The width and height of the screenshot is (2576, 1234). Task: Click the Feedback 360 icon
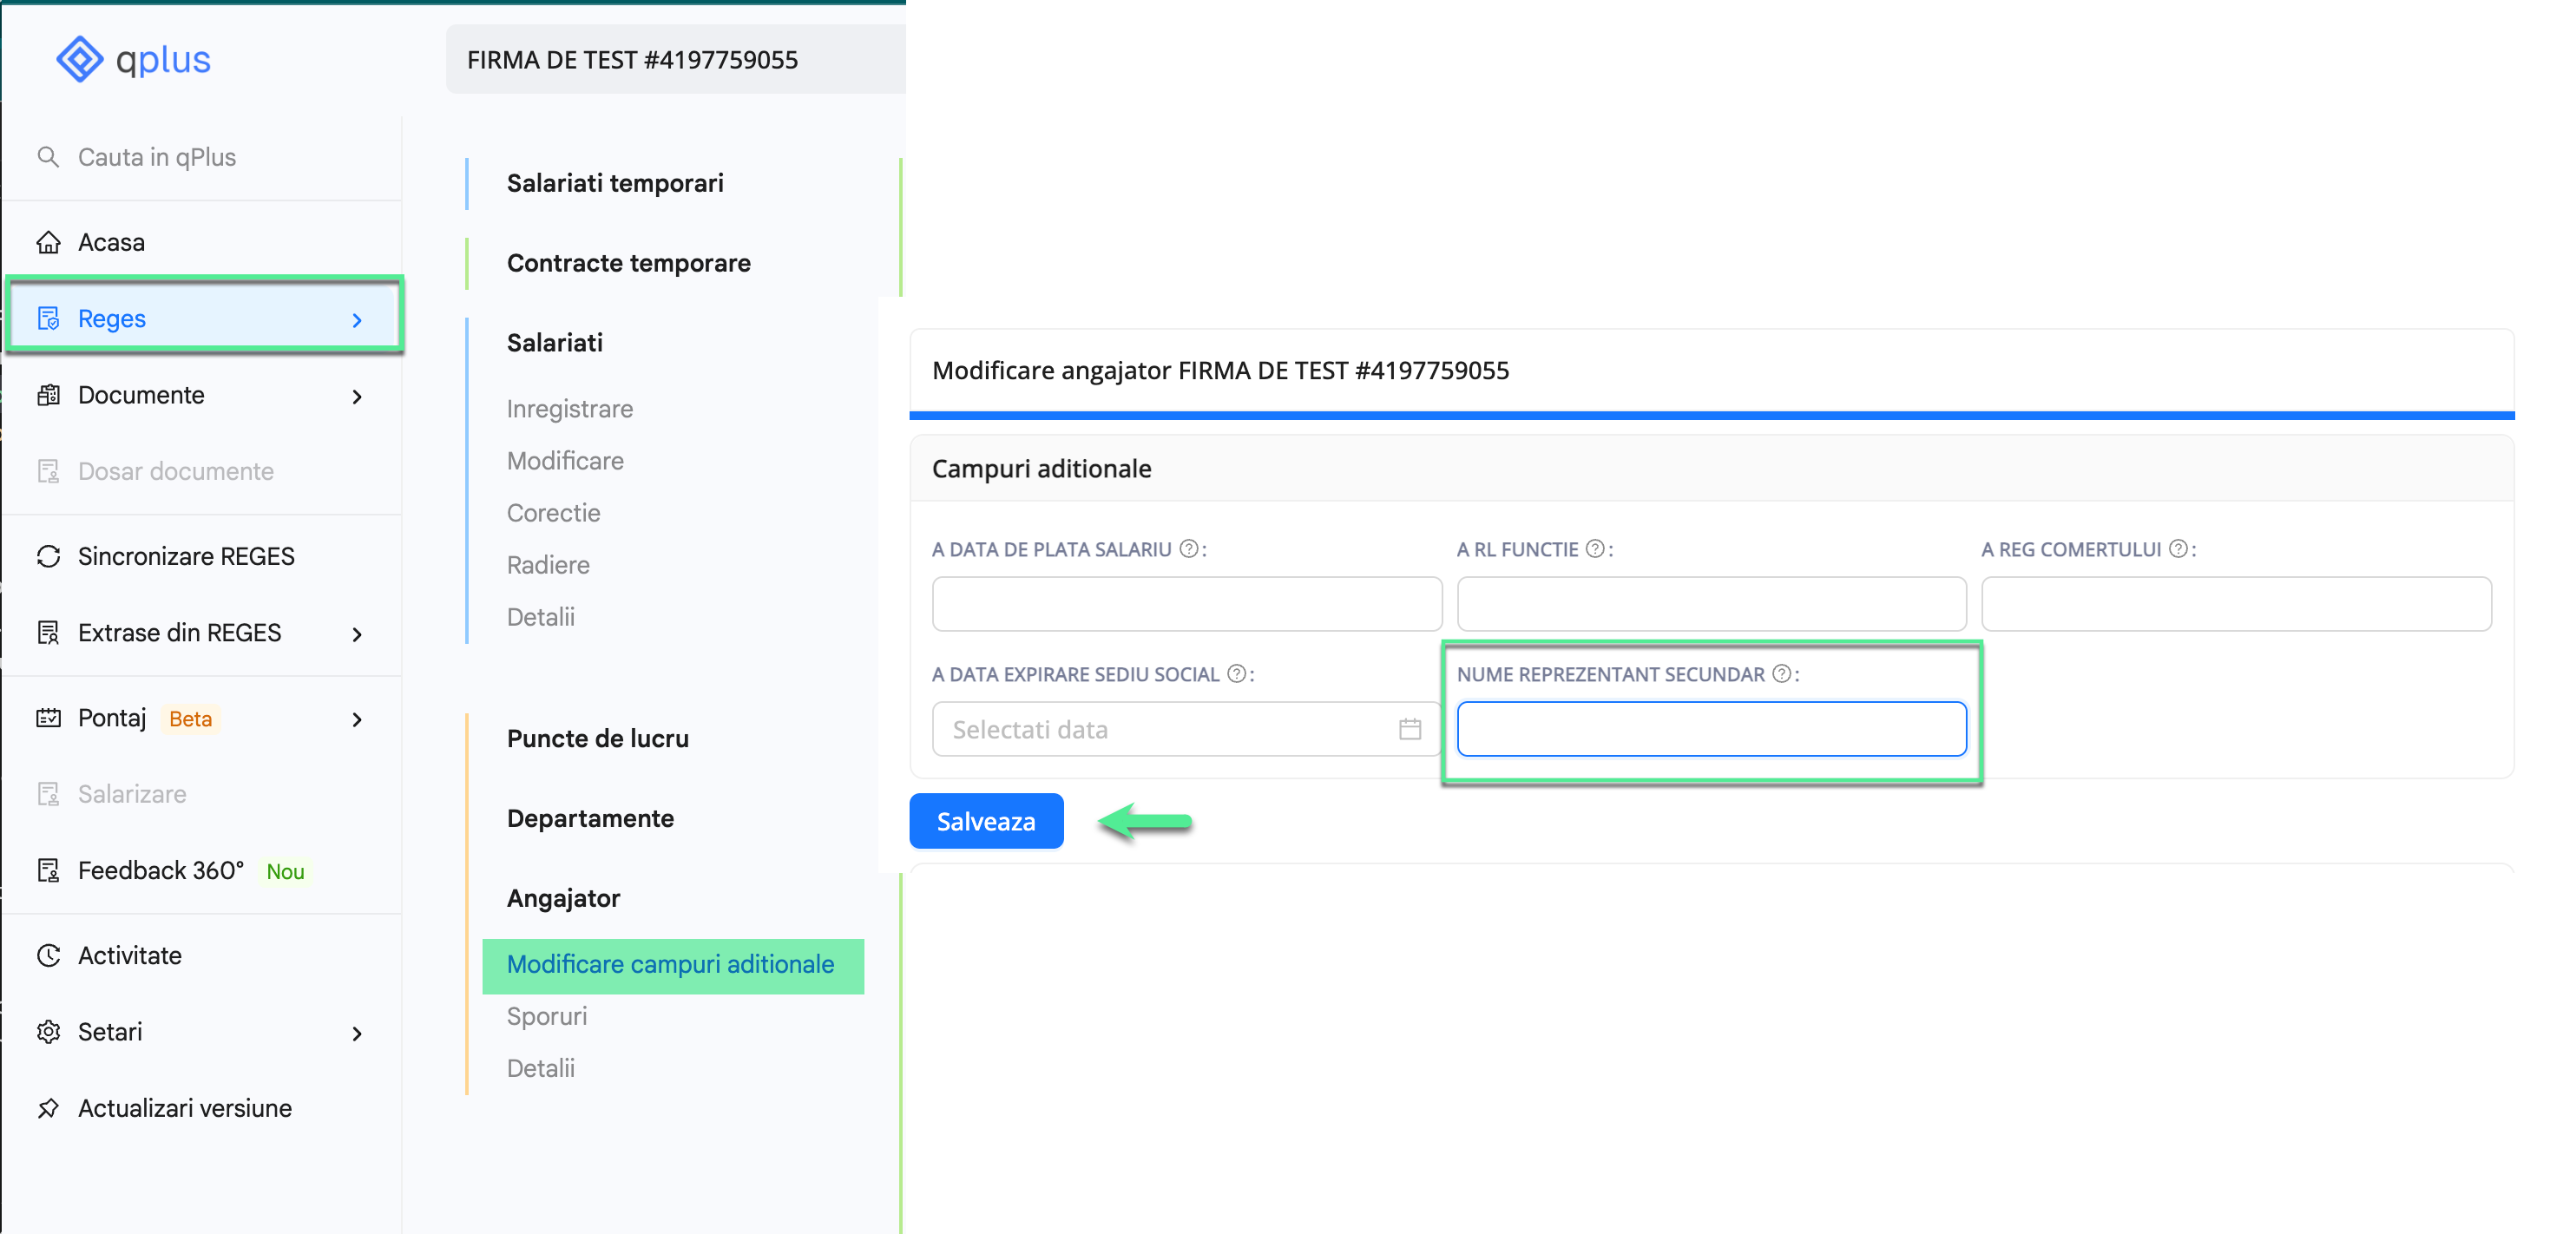[x=48, y=871]
